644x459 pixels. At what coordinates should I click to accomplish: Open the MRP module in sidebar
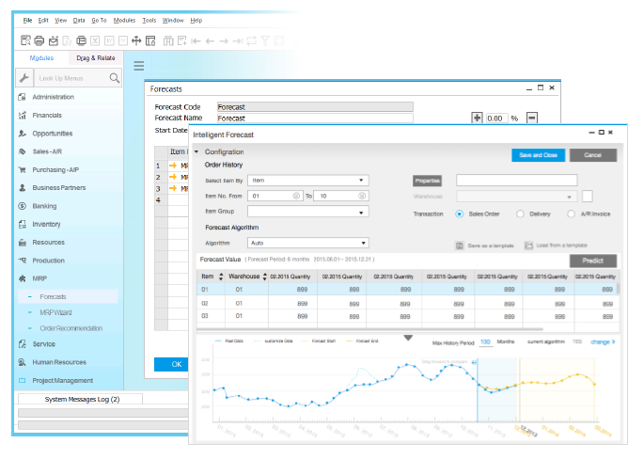pos(39,278)
